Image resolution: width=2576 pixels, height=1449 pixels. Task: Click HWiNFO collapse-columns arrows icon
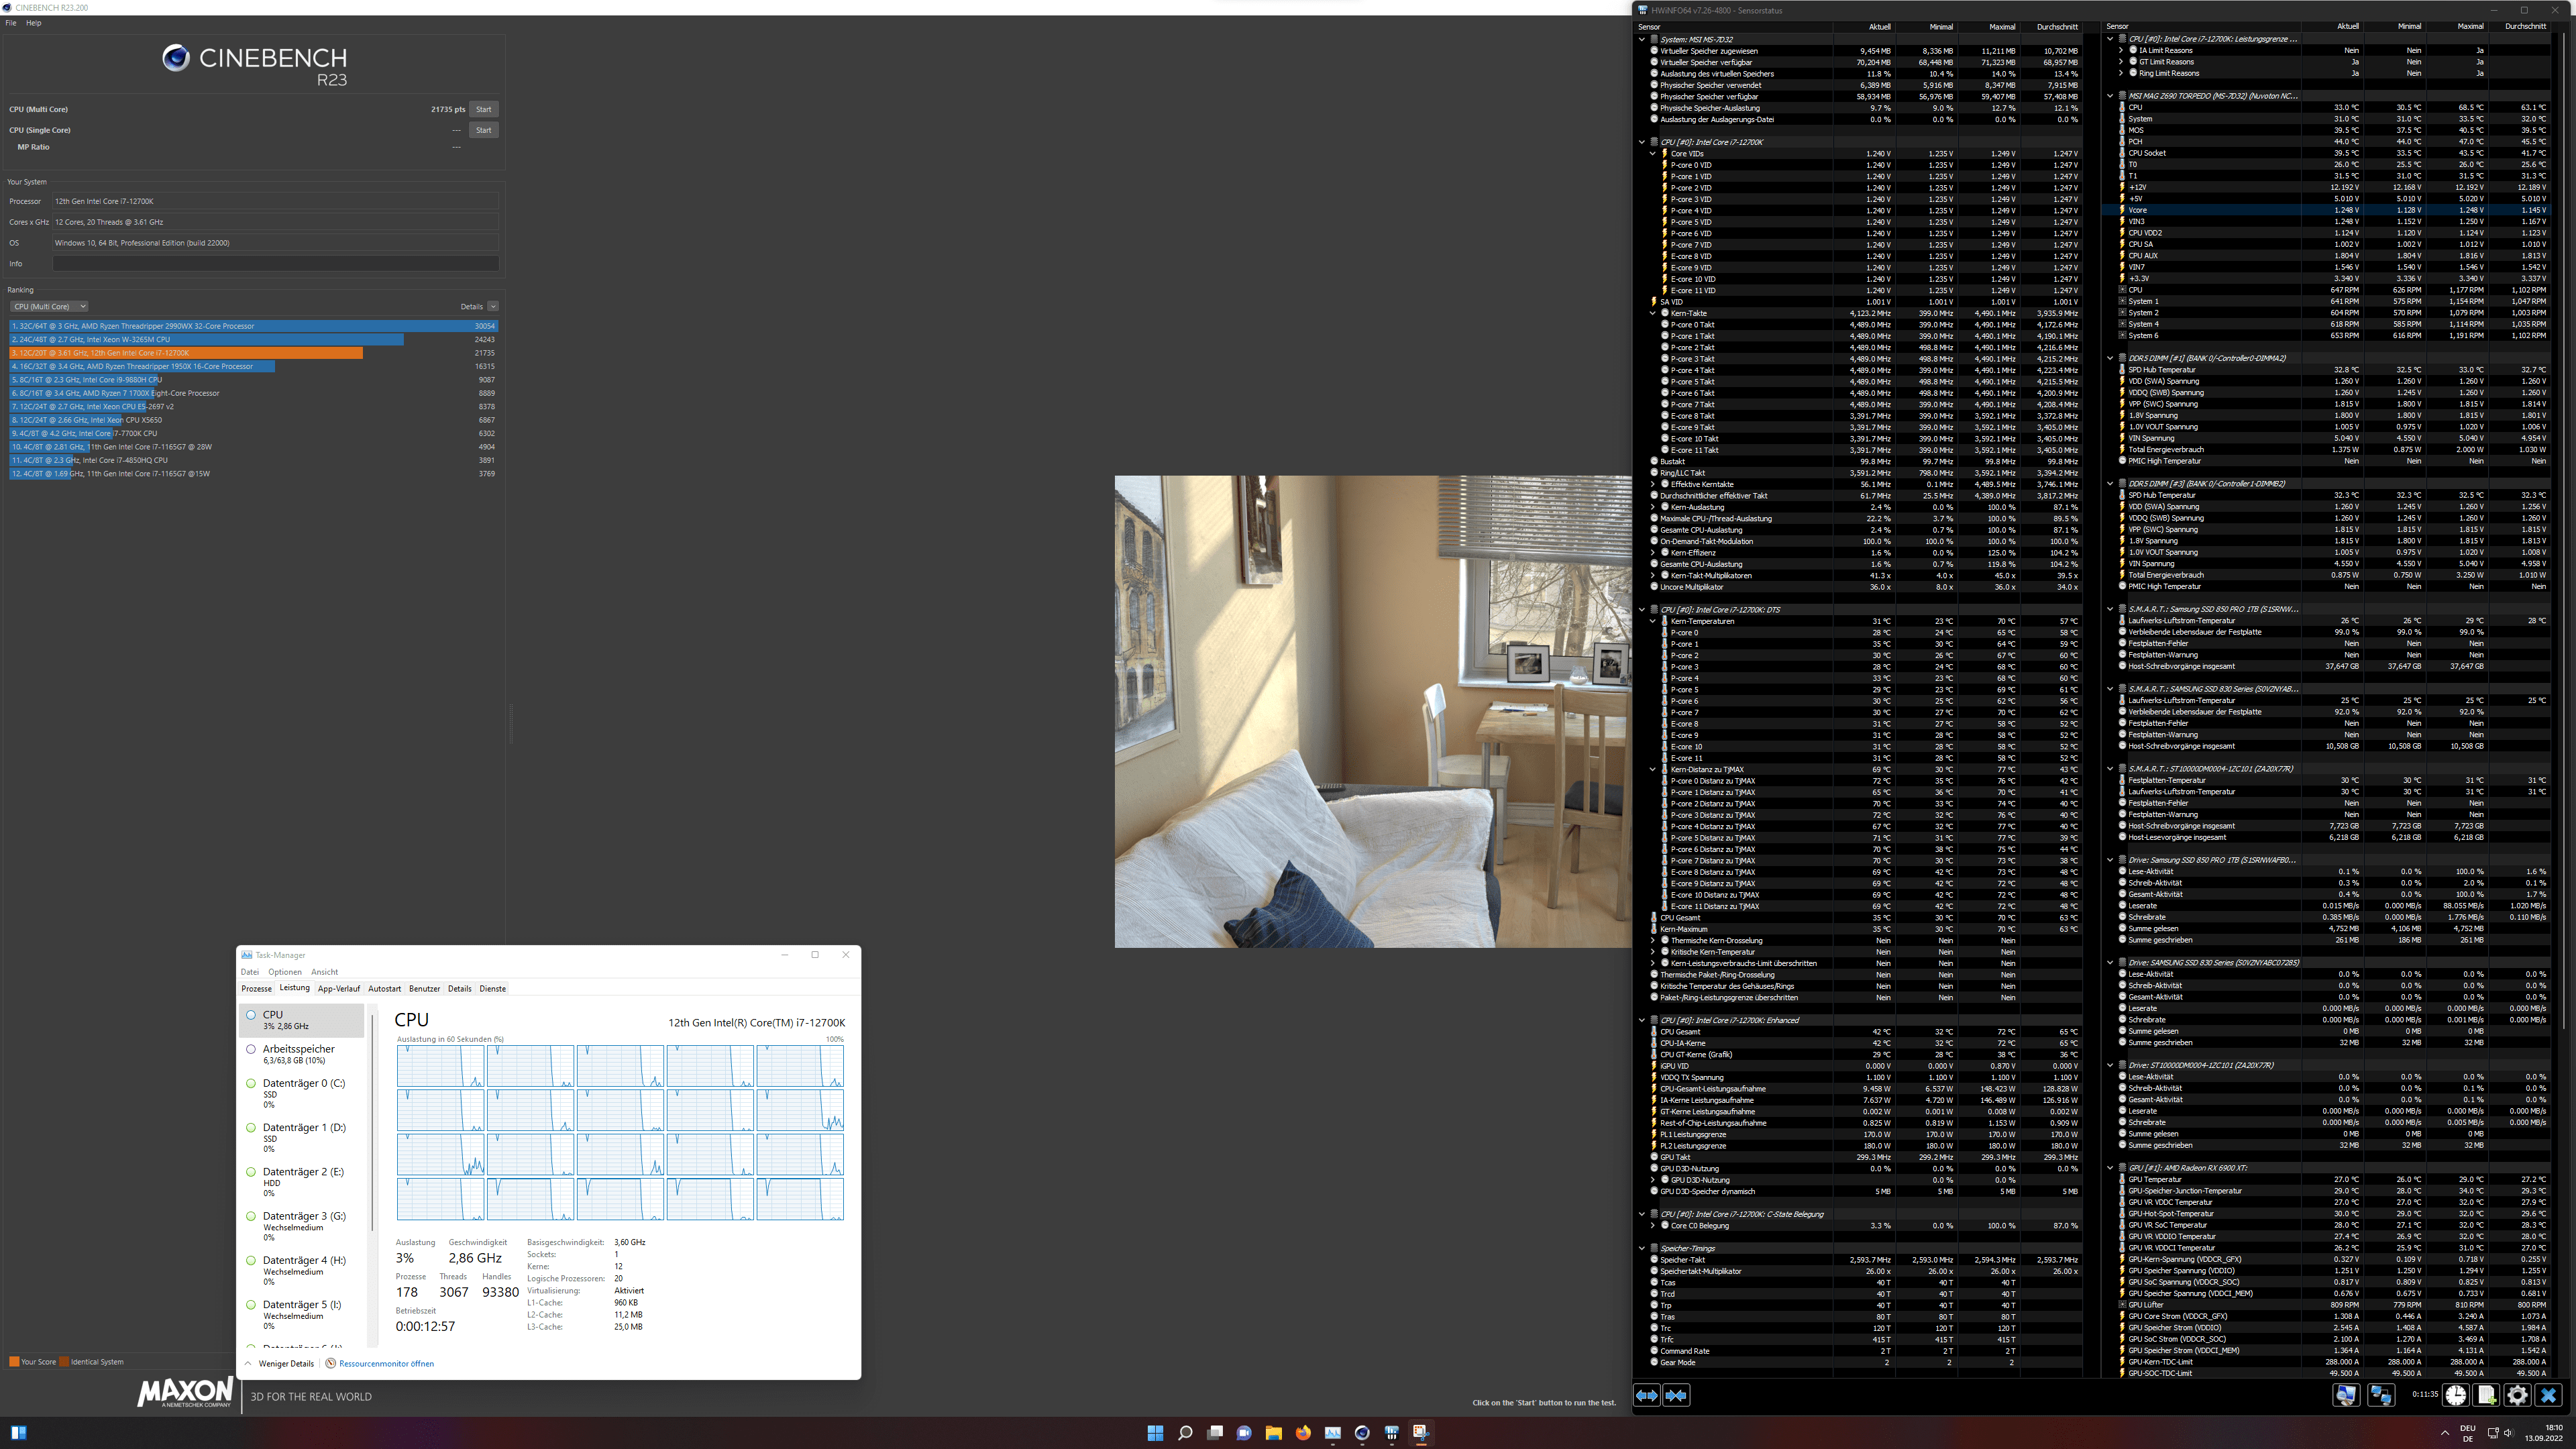pos(1677,1395)
